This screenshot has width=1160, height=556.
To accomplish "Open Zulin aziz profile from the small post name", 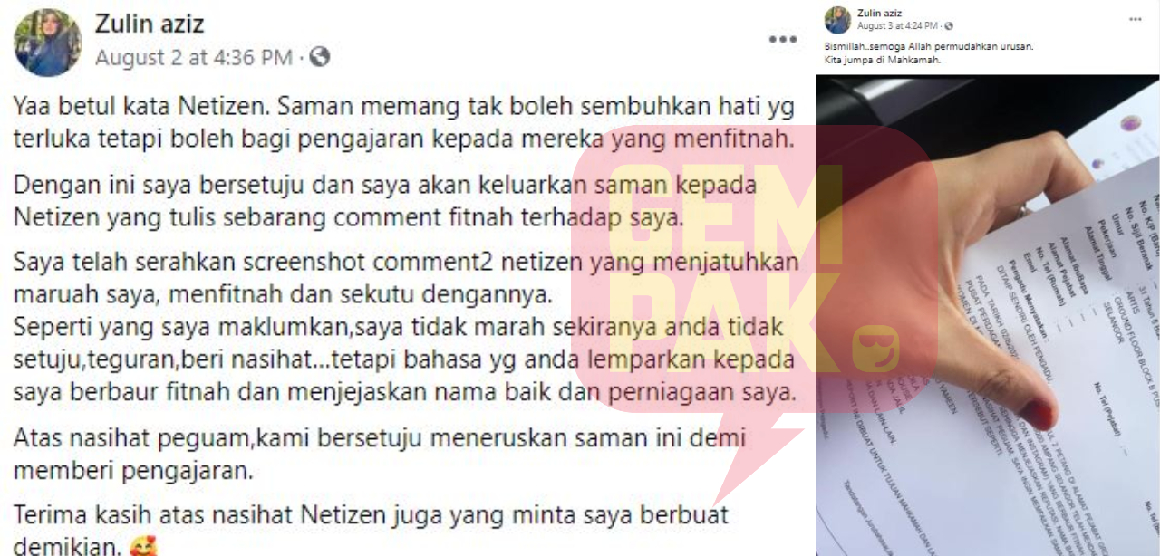I will 877,13.
